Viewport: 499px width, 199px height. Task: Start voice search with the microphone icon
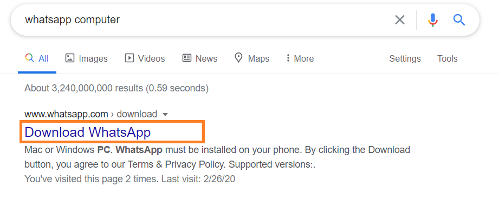coord(433,20)
